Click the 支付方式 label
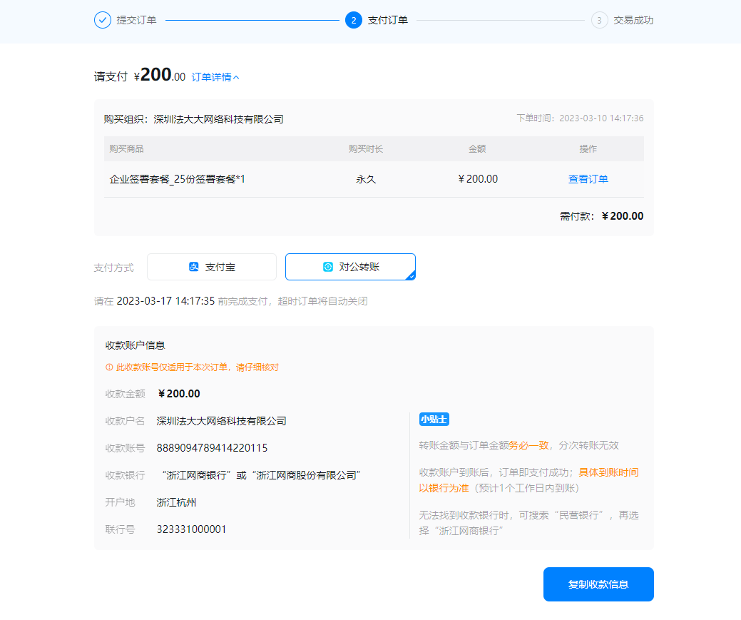This screenshot has width=741, height=620. 114,268
